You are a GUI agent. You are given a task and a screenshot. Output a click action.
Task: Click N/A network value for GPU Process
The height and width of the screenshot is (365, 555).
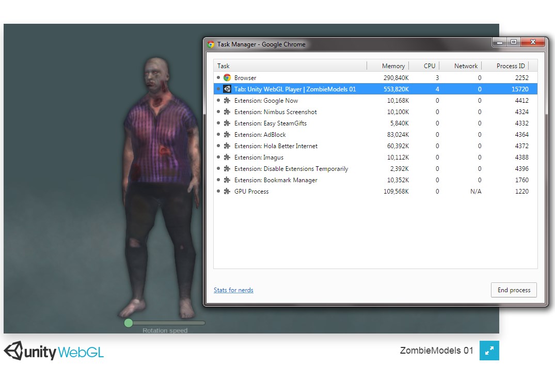pyautogui.click(x=475, y=191)
